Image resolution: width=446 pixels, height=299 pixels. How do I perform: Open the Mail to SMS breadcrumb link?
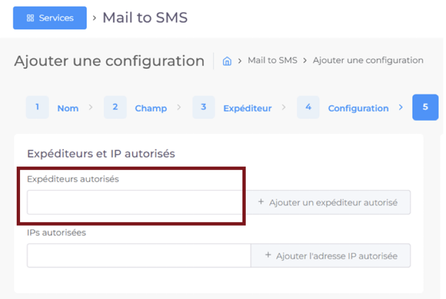pos(272,60)
